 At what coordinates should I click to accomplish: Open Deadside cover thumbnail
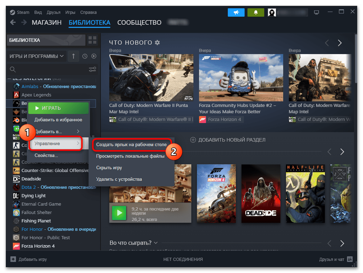pos(261,193)
